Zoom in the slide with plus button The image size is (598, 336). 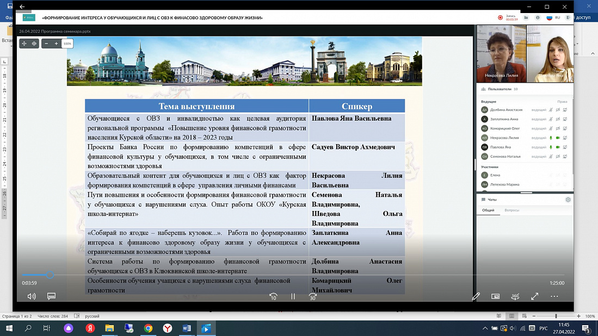point(56,43)
